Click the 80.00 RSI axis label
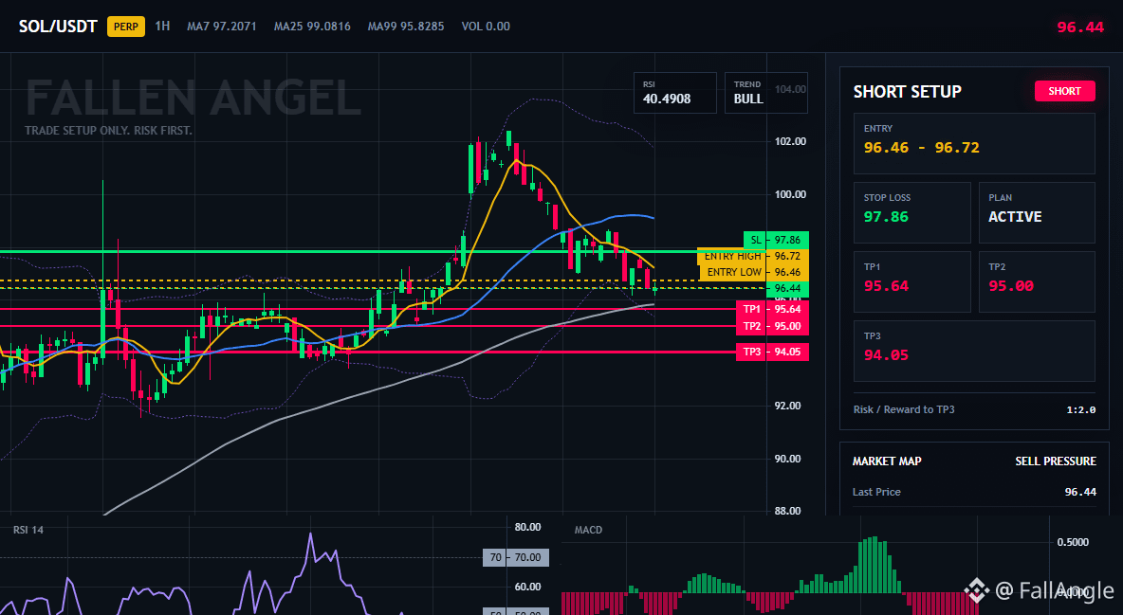This screenshot has height=615, width=1123. point(528,527)
